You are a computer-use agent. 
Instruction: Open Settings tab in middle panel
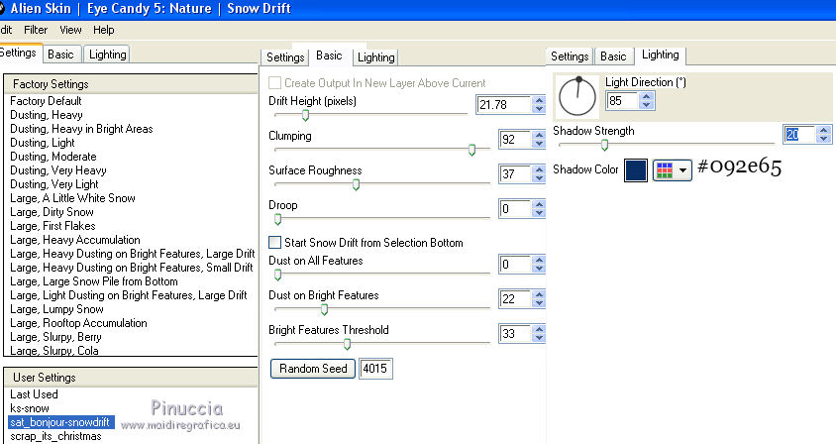click(285, 57)
